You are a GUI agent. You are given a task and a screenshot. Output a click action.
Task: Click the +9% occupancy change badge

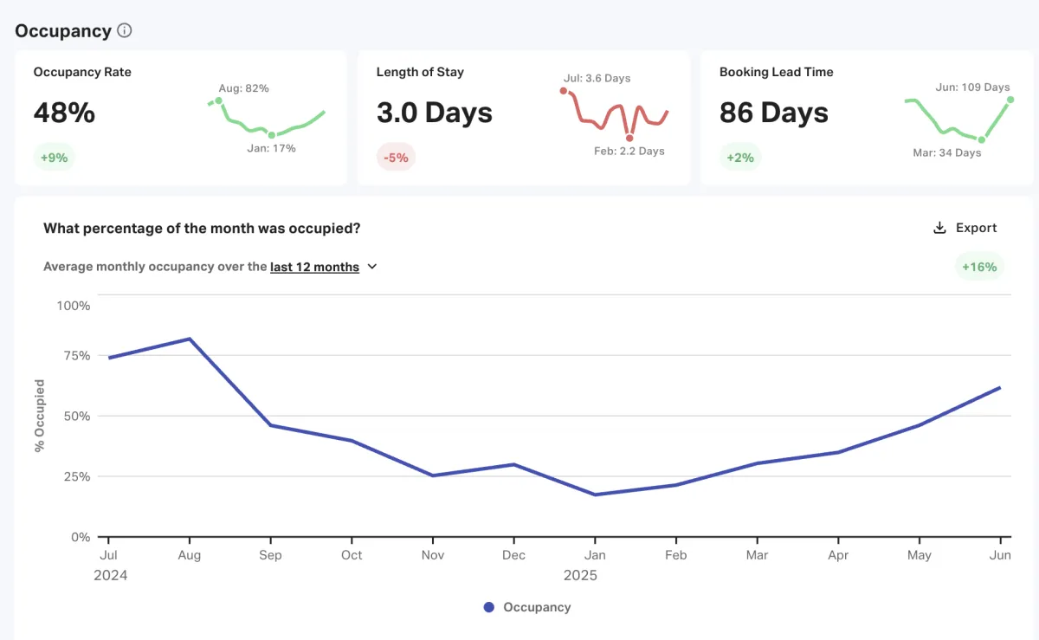coord(55,158)
